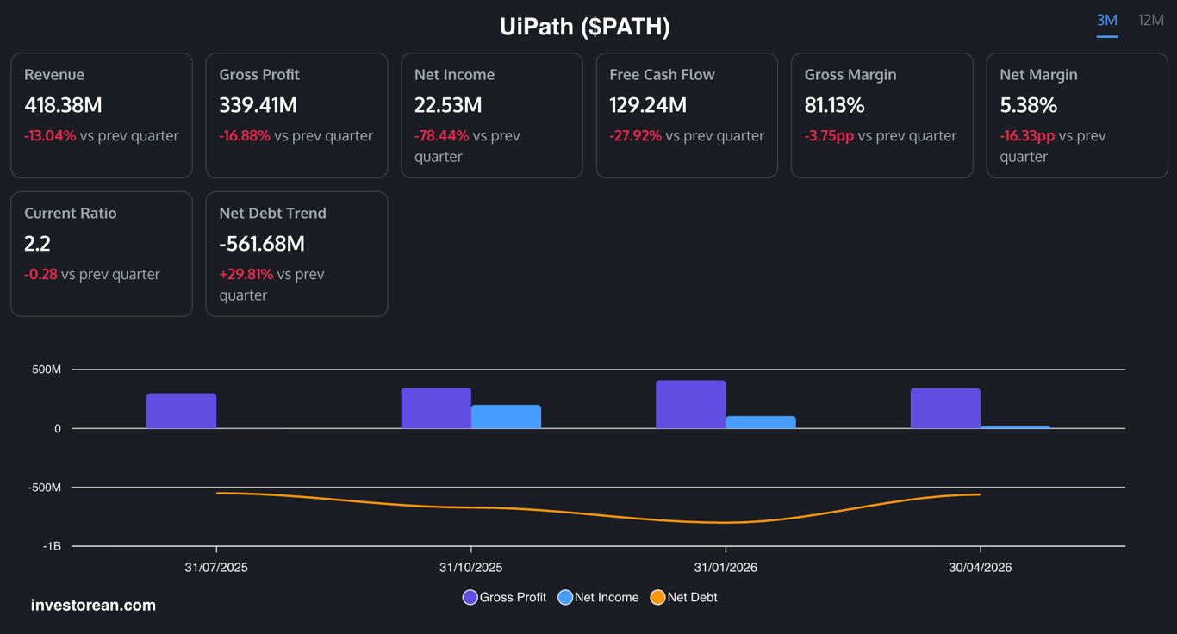Click the 31/01/2026 axis label
Image resolution: width=1177 pixels, height=634 pixels.
pyautogui.click(x=726, y=568)
